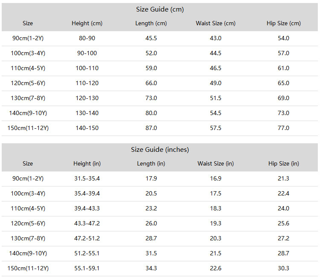The height and width of the screenshot is (278, 320).
Task: Select the Waist Size (cm) header
Action: 215,24
